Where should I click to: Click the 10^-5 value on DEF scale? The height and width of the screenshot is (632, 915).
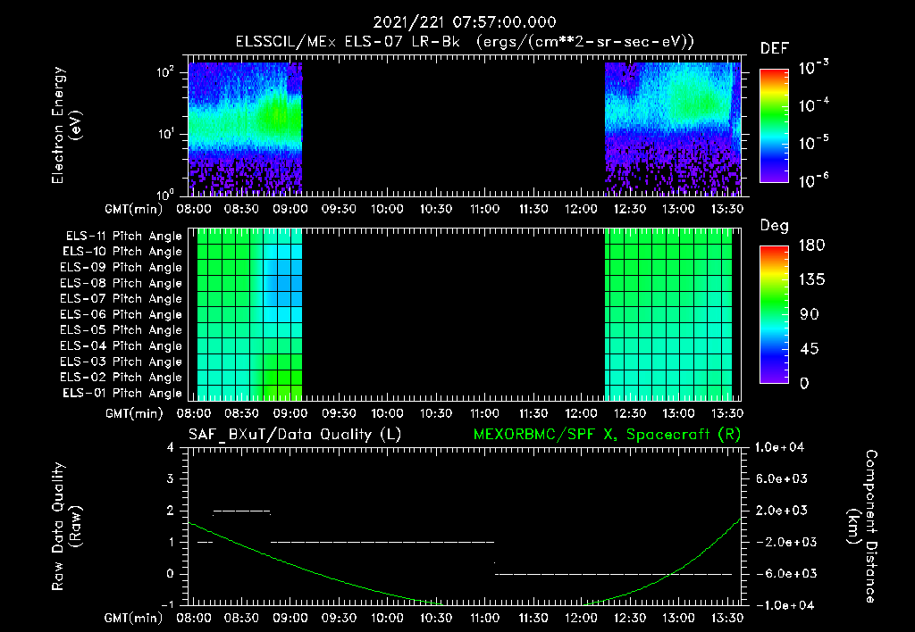[x=813, y=142]
